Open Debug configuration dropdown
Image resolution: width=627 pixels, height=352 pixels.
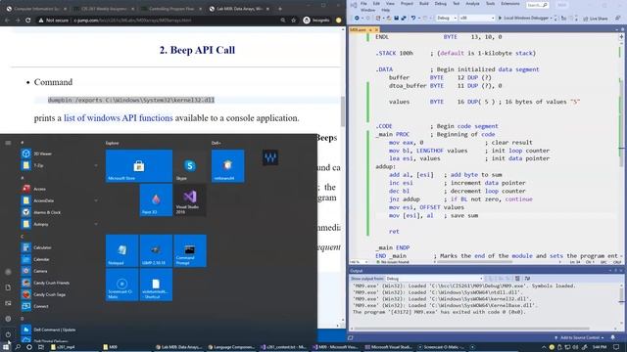click(x=447, y=18)
